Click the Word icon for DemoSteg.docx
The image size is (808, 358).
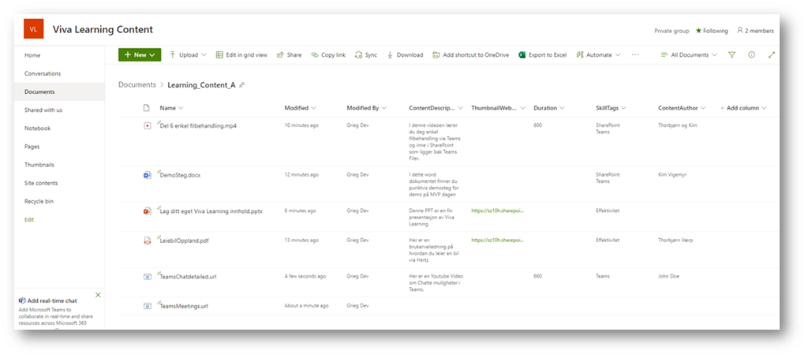coord(148,175)
